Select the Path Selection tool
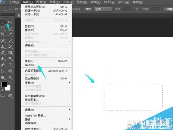Image resolution: width=173 pixels, height=130 pixels. coord(3,71)
